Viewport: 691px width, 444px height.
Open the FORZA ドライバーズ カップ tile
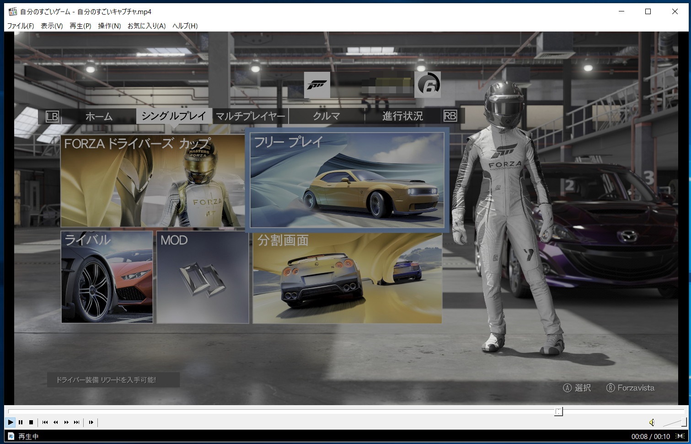pyautogui.click(x=153, y=181)
